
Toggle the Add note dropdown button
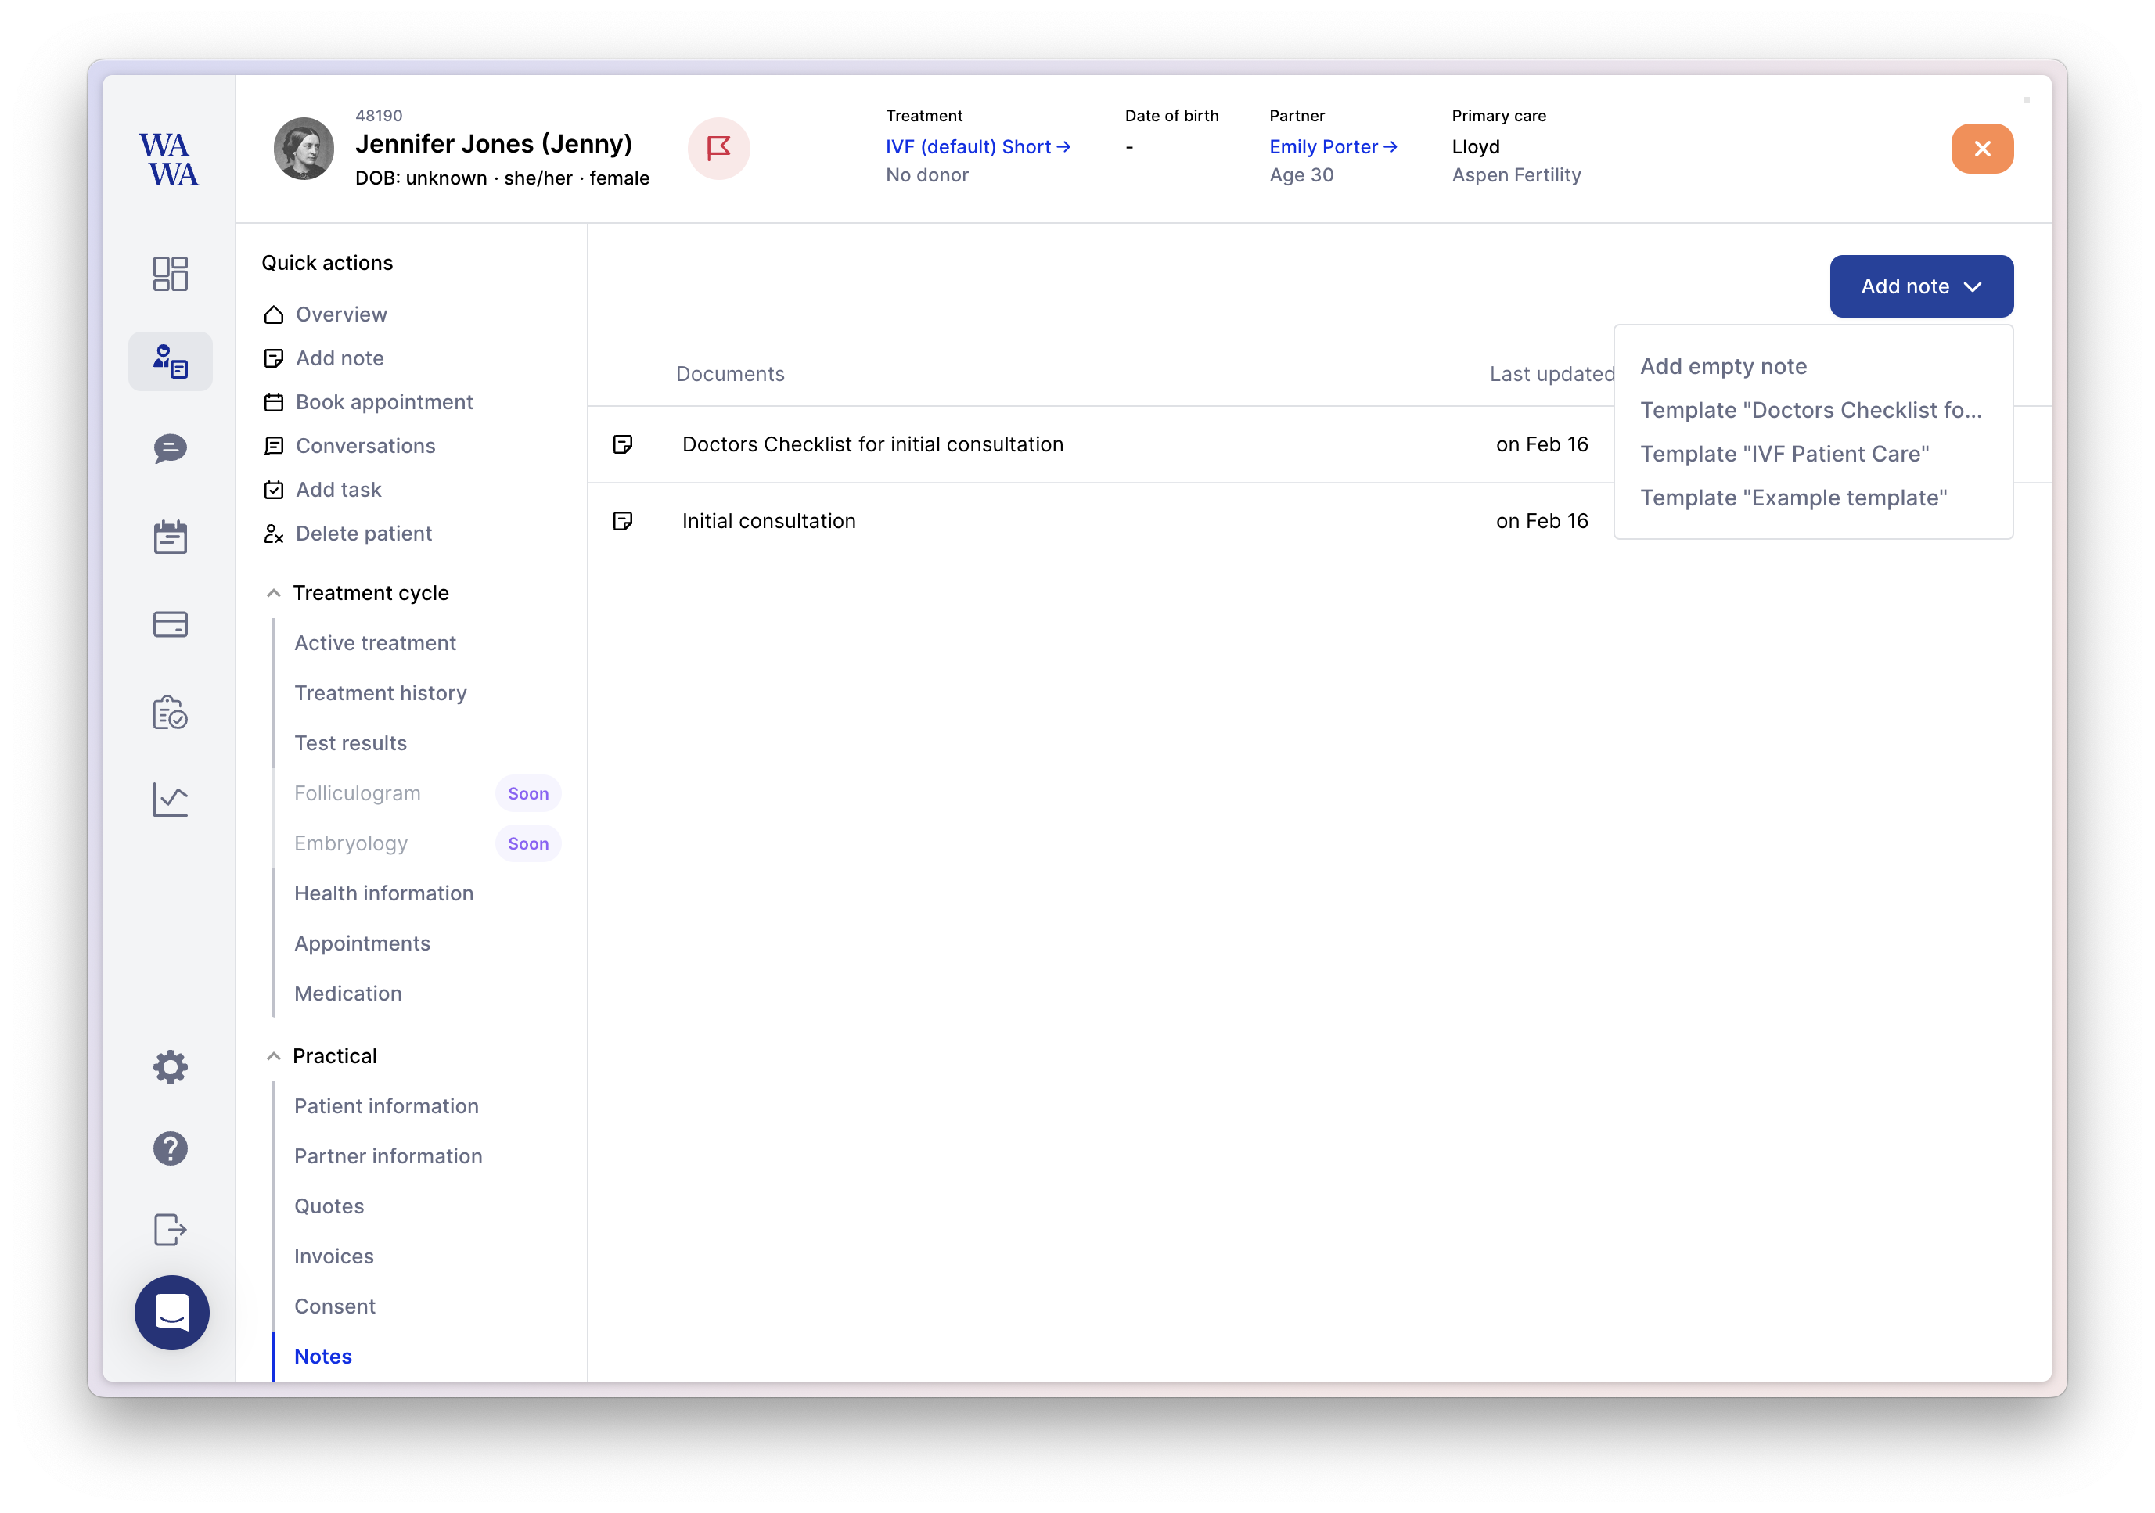pos(1920,286)
